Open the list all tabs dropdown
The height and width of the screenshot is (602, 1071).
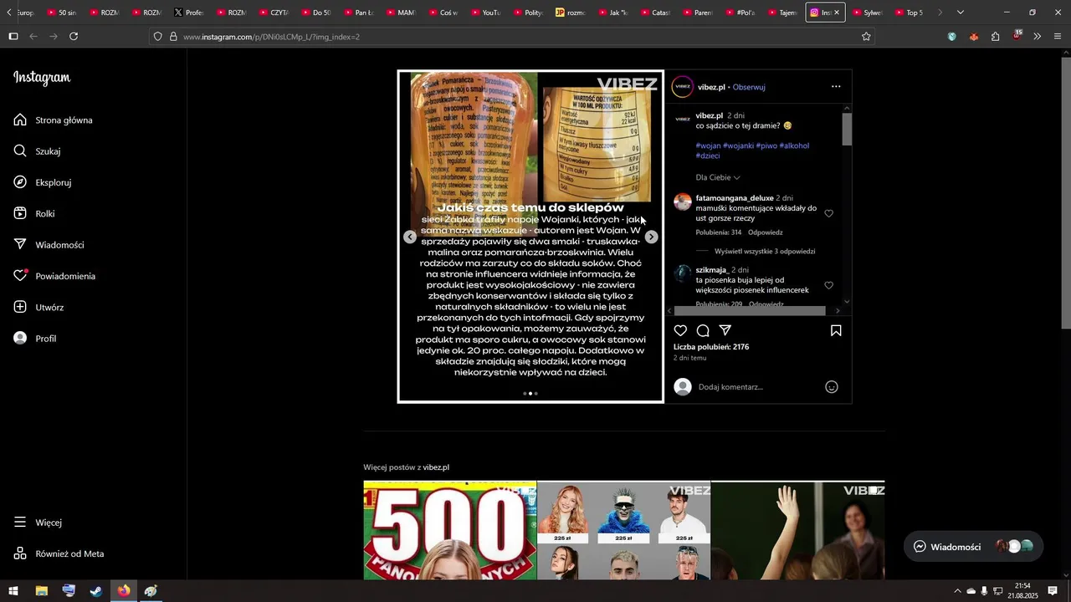[961, 13]
